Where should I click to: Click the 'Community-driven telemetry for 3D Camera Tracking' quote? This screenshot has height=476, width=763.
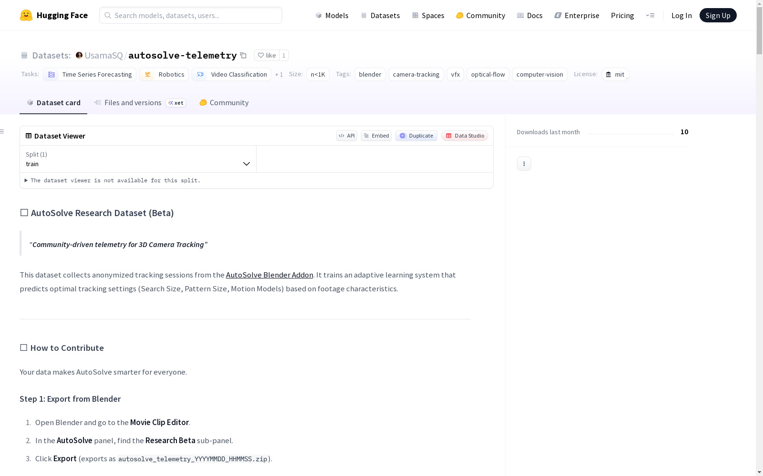click(118, 244)
